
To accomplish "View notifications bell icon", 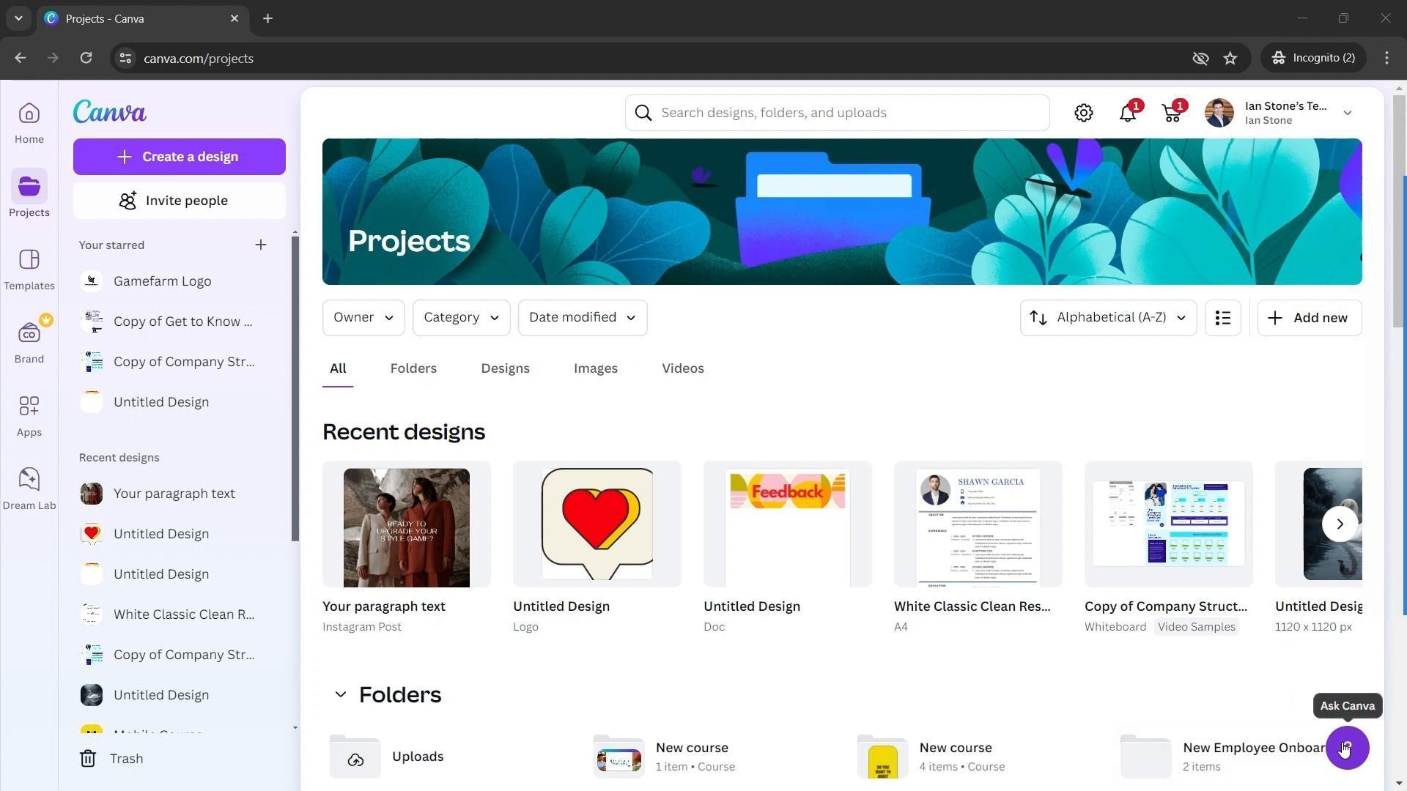I will coord(1128,113).
